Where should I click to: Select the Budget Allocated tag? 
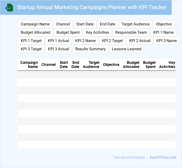coord(36,32)
